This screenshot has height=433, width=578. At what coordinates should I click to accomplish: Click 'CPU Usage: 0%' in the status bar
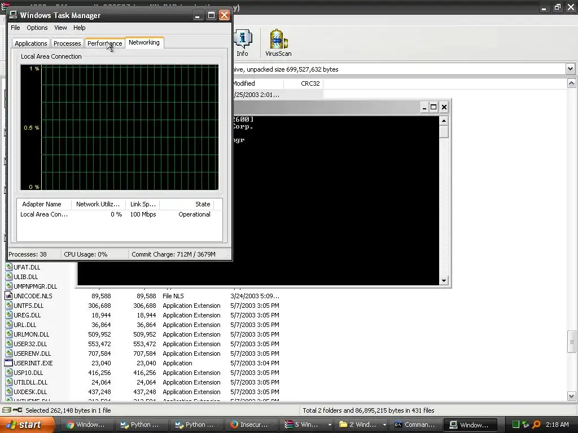86,254
